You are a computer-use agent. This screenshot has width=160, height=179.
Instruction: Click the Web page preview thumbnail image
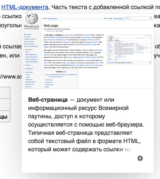pos(88,51)
